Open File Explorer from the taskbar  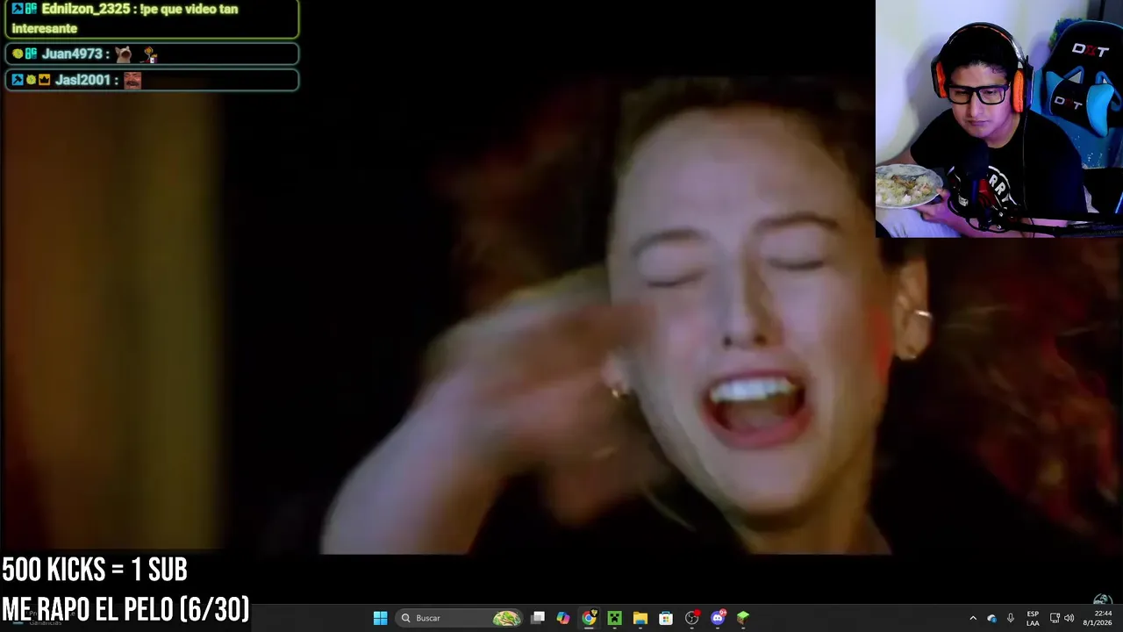tap(640, 618)
